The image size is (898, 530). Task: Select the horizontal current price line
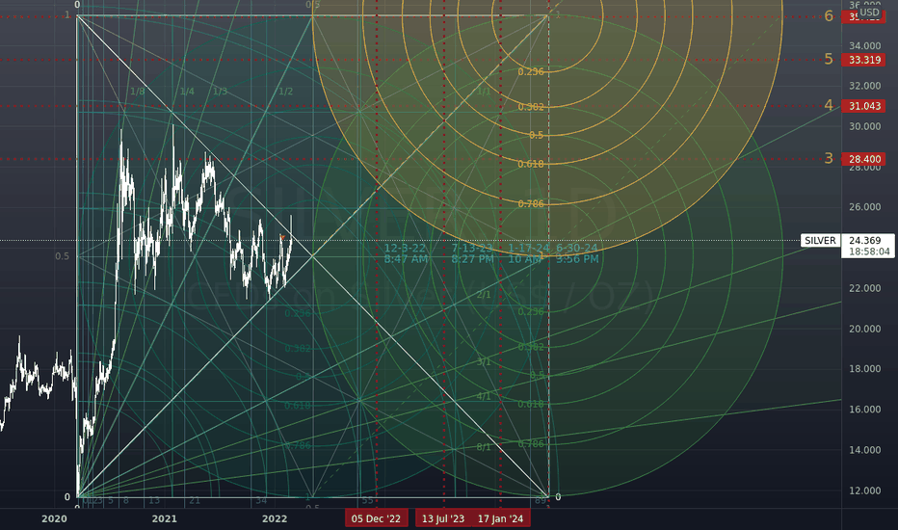coord(401,241)
